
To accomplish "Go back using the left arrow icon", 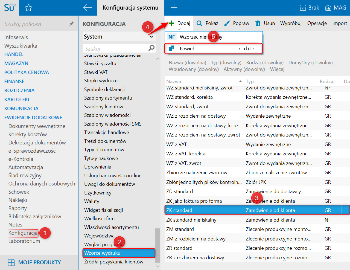I will pyautogui.click(x=87, y=8).
